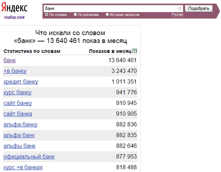
Task: Open the «+в банку» keyword link
Action: (15, 71)
